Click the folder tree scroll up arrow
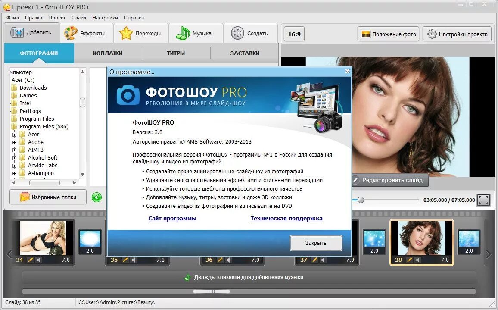This screenshot has height=310, width=498. pos(82,72)
